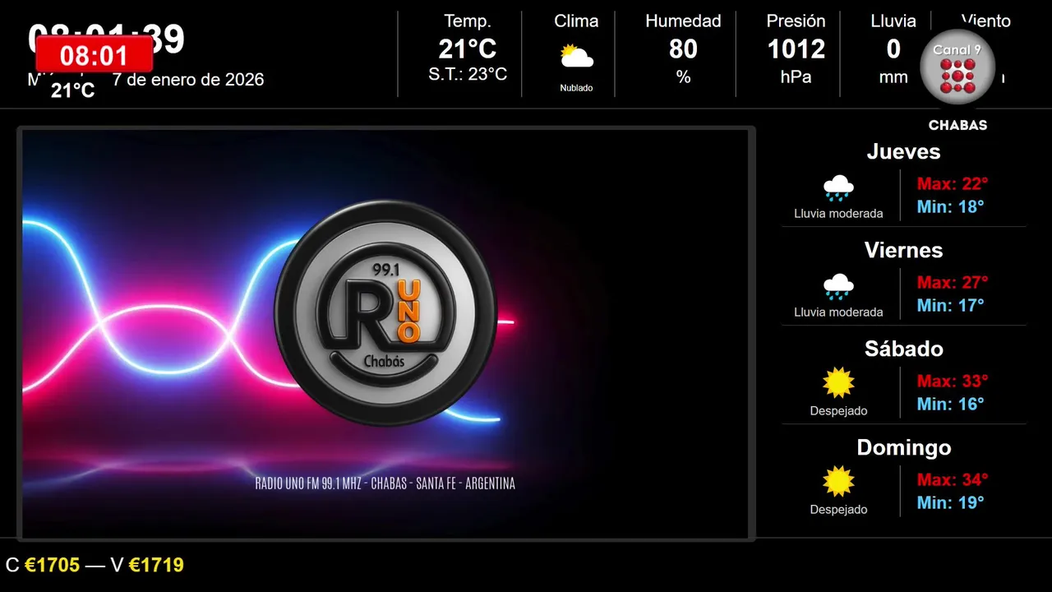
Task: Click the 'Jueves' forecast day title
Action: pyautogui.click(x=903, y=151)
